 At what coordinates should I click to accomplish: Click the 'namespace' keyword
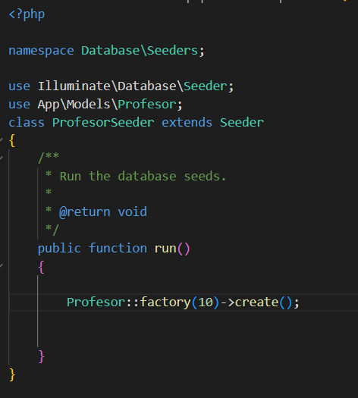41,51
